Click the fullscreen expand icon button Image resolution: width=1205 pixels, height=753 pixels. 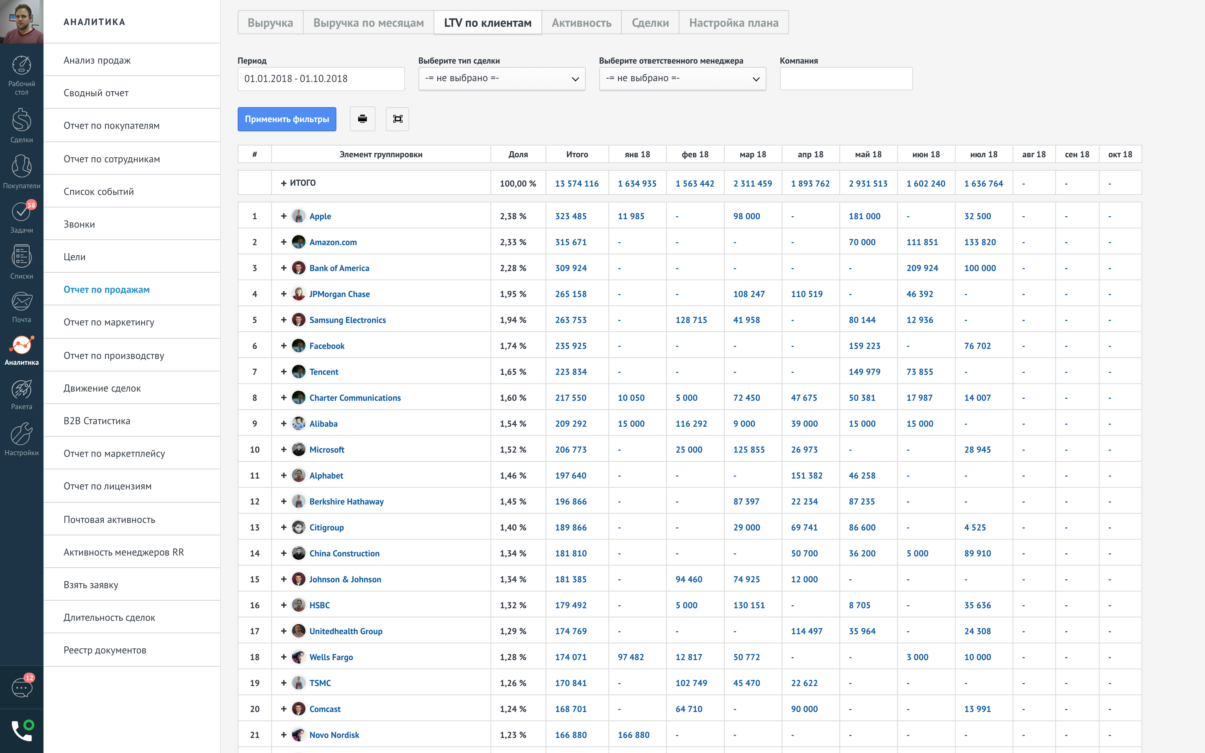(x=397, y=119)
